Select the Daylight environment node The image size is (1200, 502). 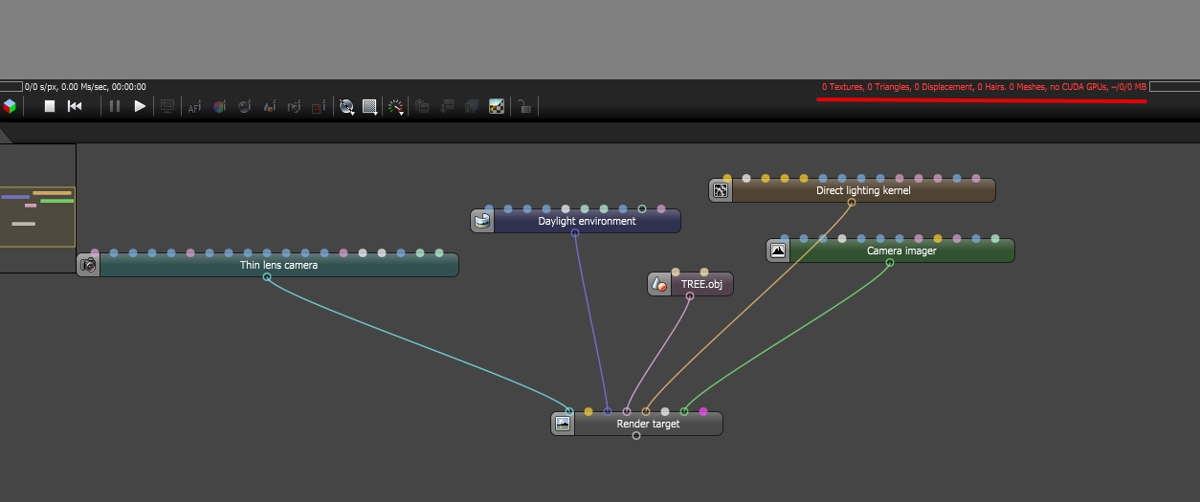tap(587, 221)
